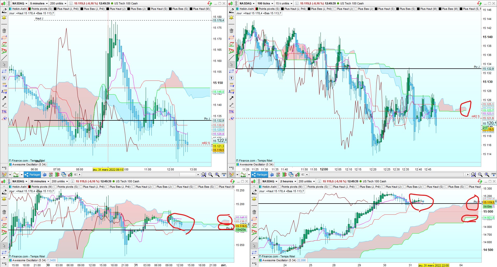
Task: Click zoom in magnifier under 100 ticks chart
Action: pyautogui.click(x=487, y=175)
